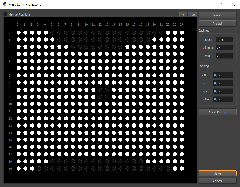Image resolution: width=240 pixels, height=187 pixels.
Task: Enable the dark dot at row 2, column 15
Action: (121, 47)
